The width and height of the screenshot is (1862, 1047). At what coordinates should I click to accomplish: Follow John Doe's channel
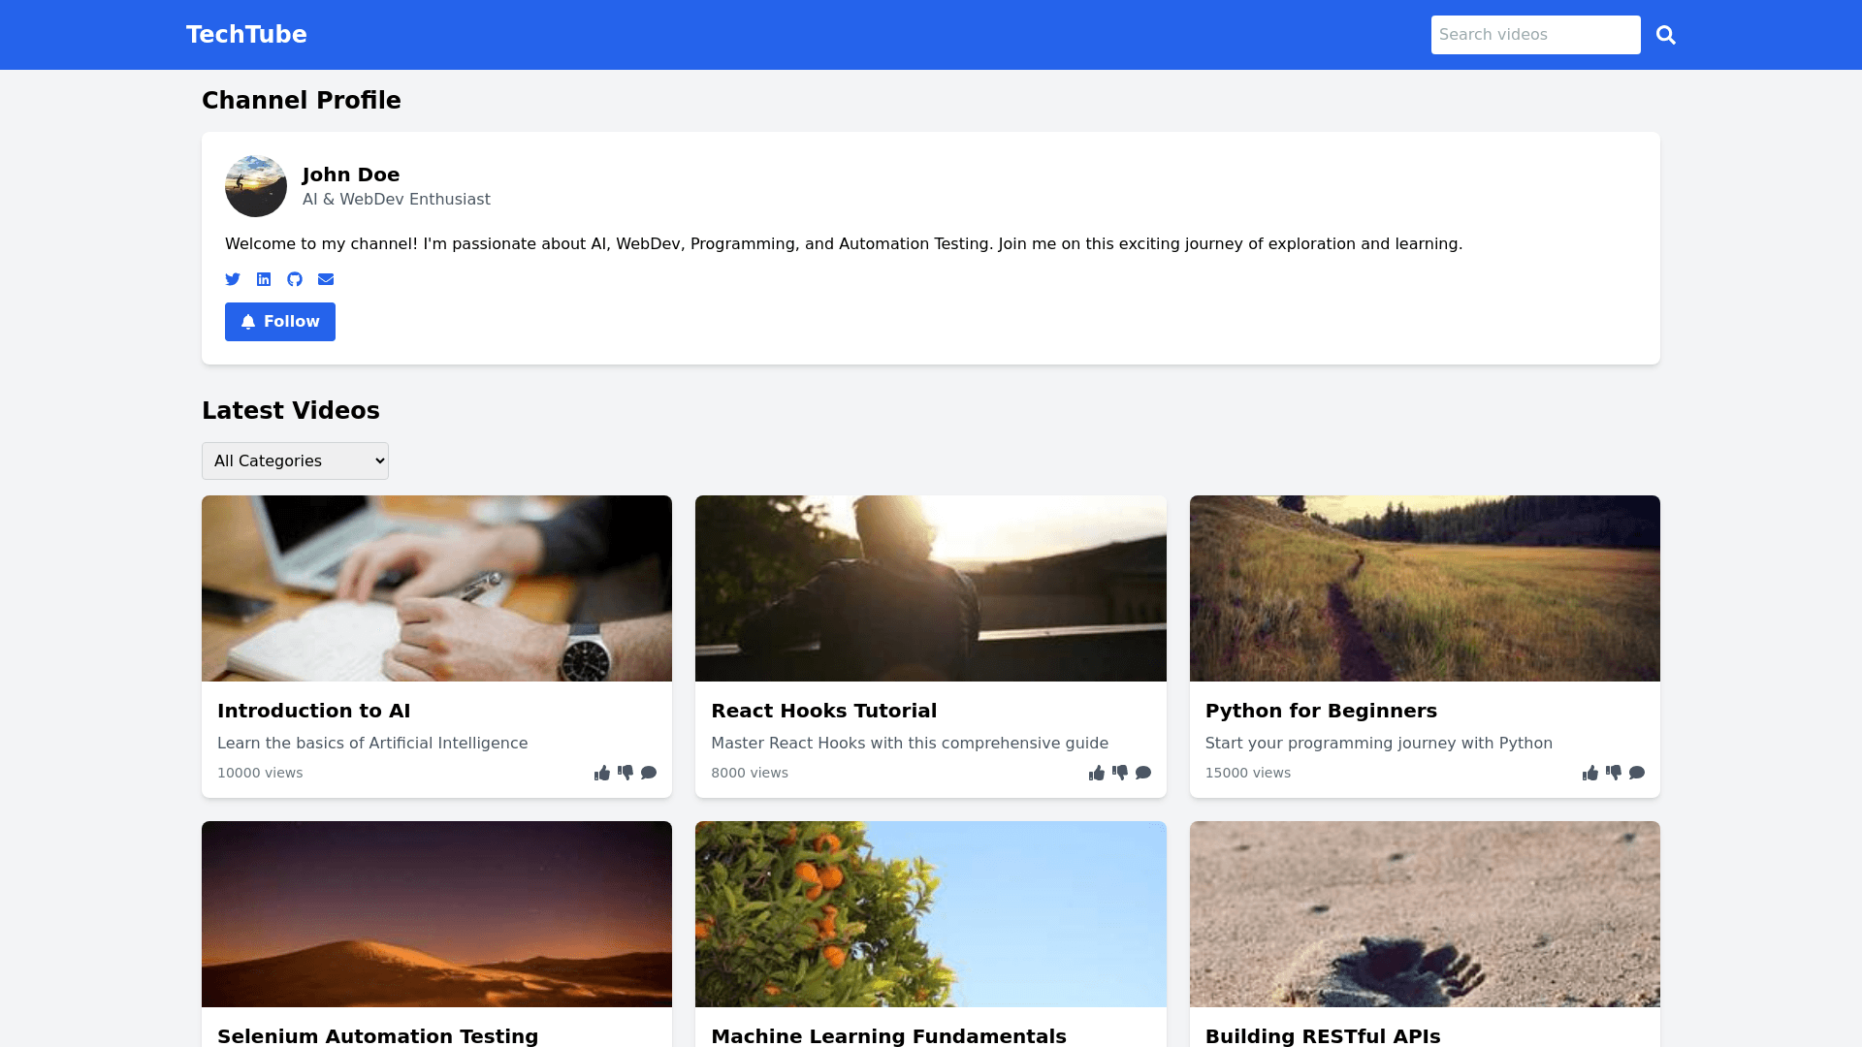coord(280,322)
